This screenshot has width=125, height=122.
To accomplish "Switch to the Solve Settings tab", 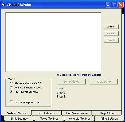I will [x=49, y=119].
